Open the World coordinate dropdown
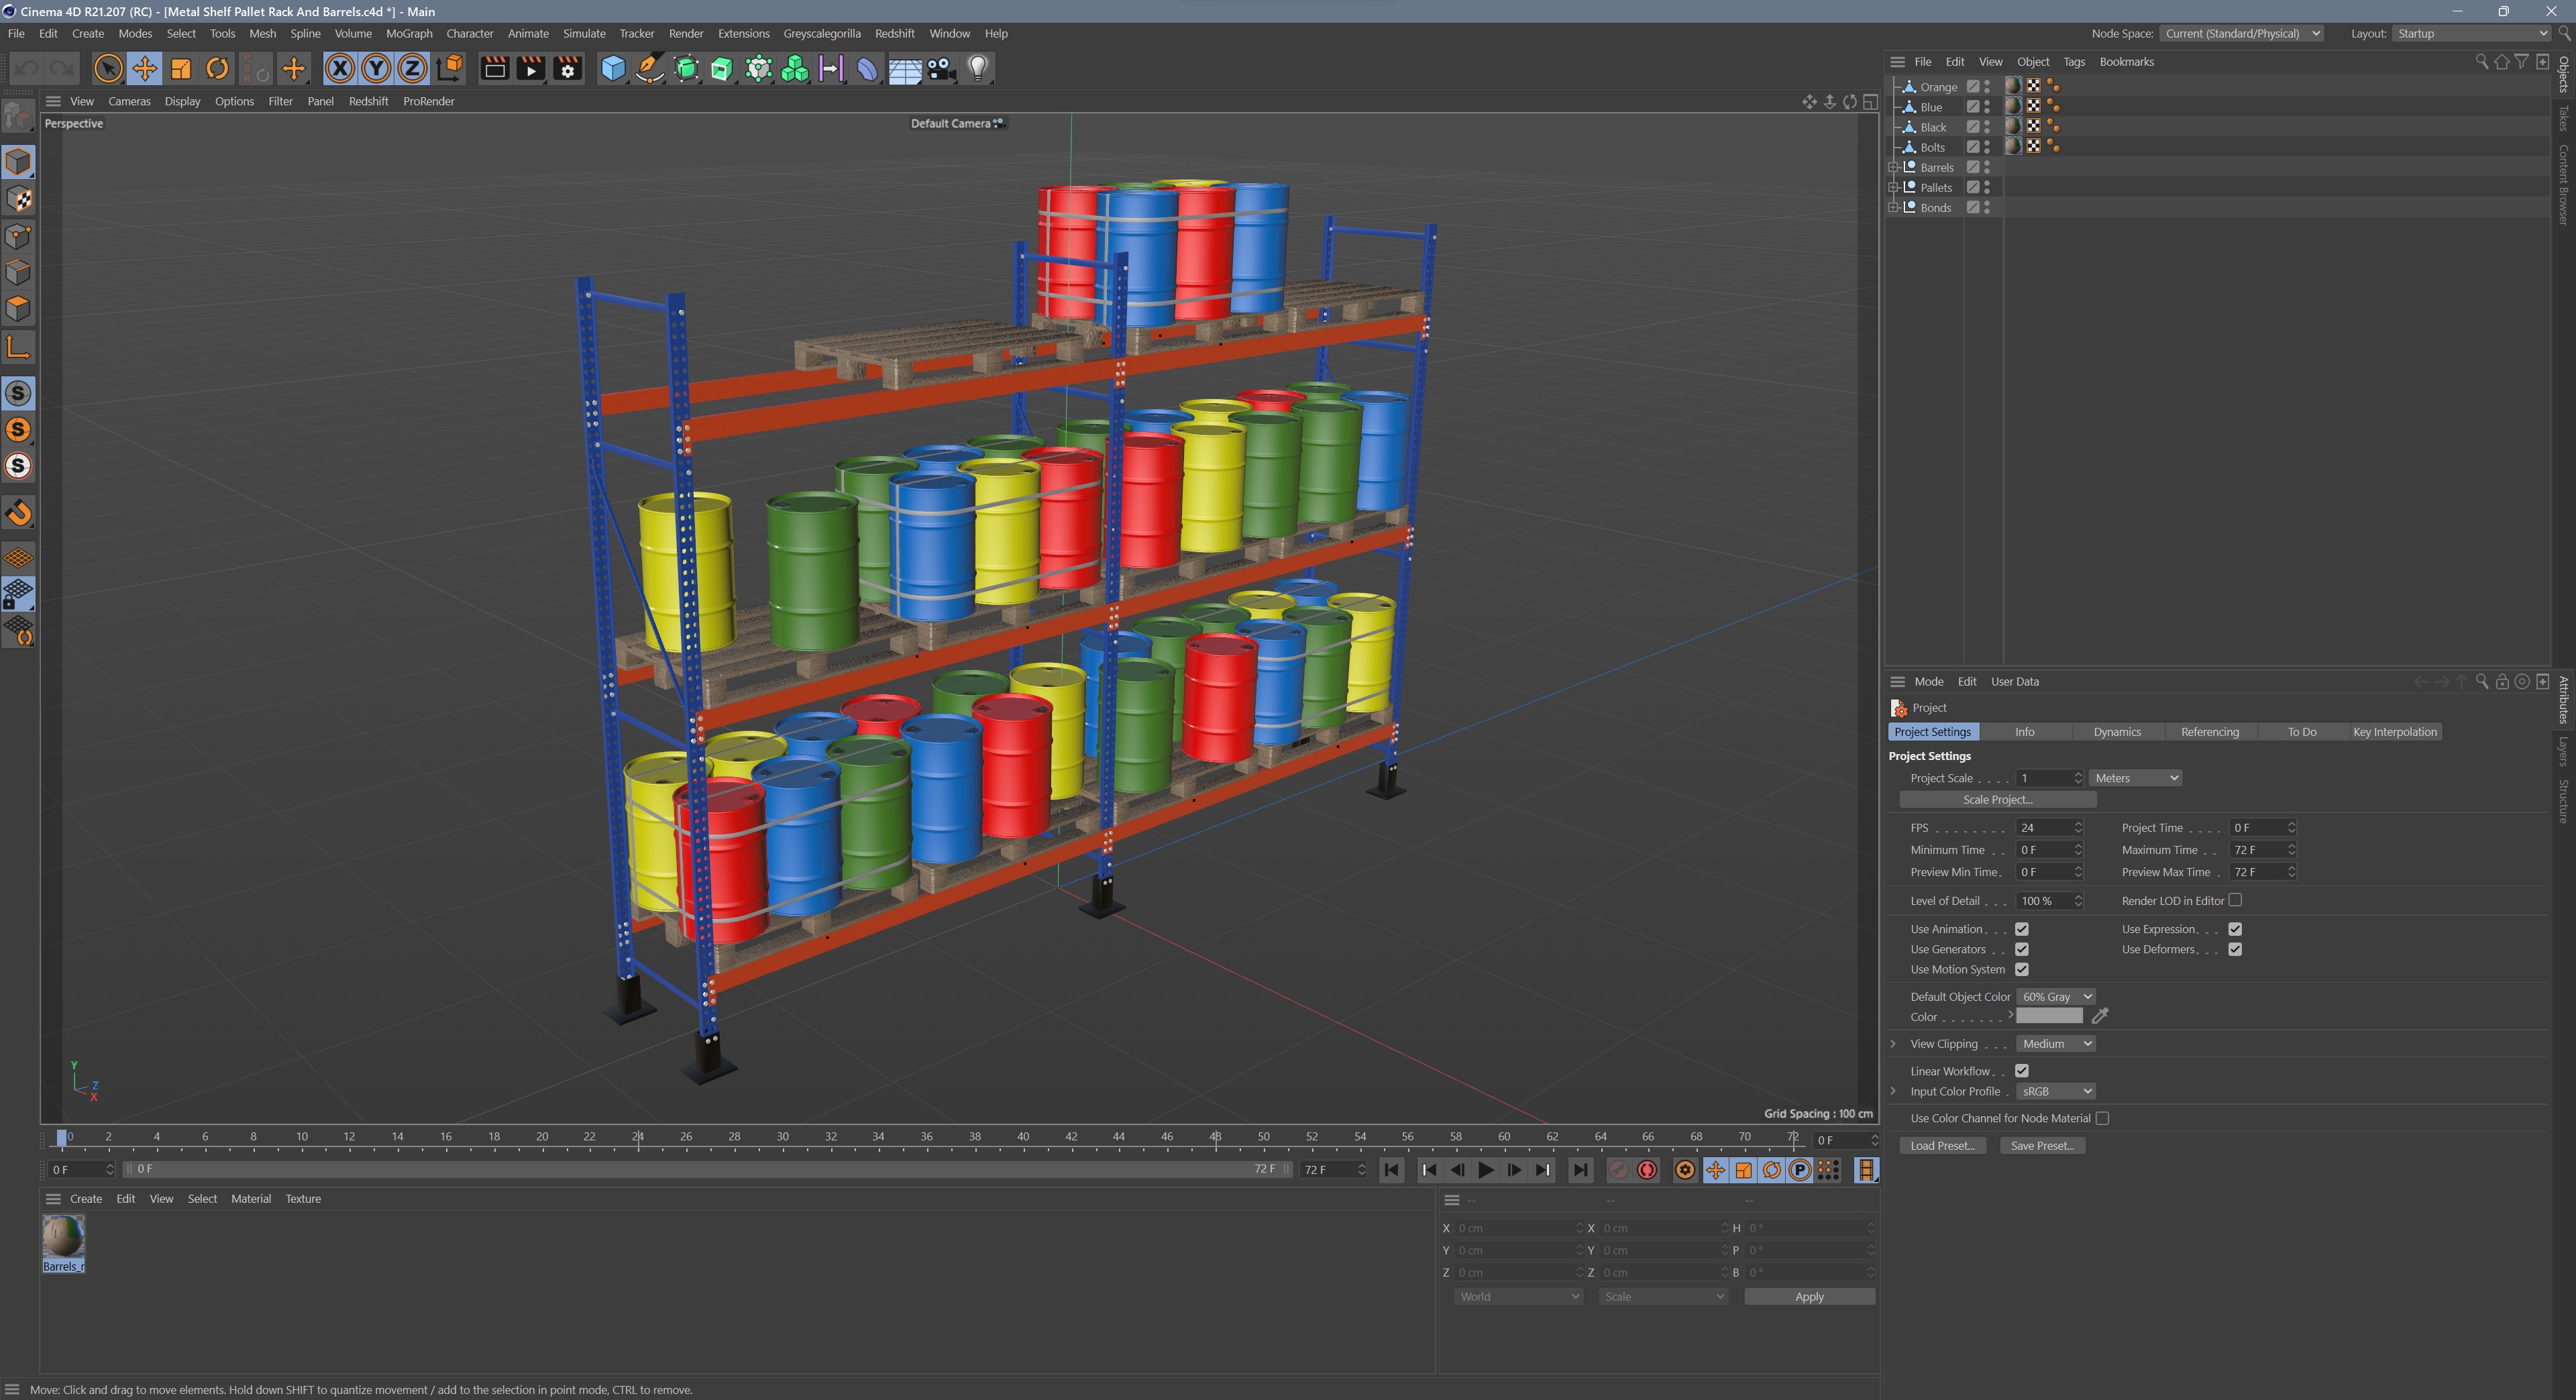This screenshot has width=2576, height=1400. point(1518,1297)
